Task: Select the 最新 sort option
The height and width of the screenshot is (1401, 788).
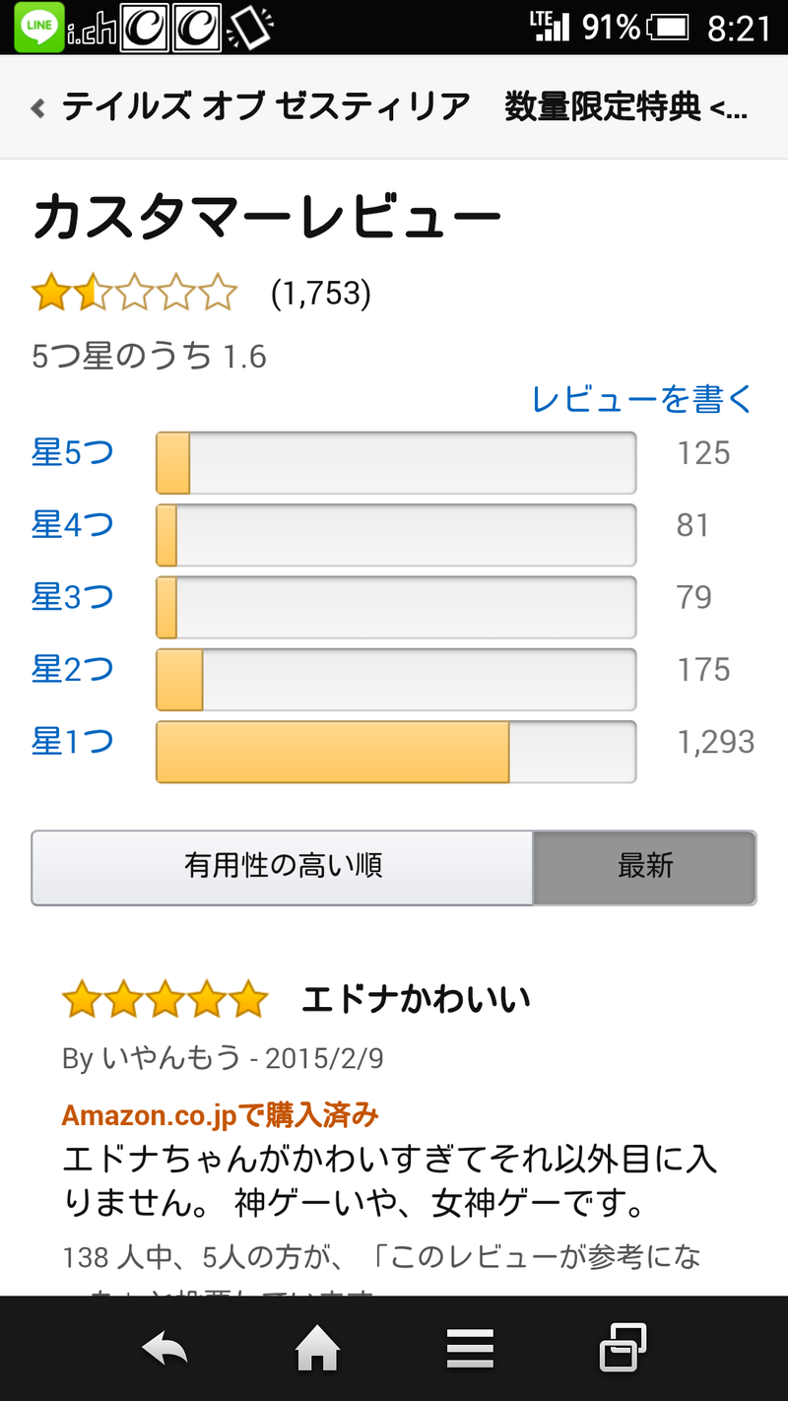Action: (x=645, y=867)
